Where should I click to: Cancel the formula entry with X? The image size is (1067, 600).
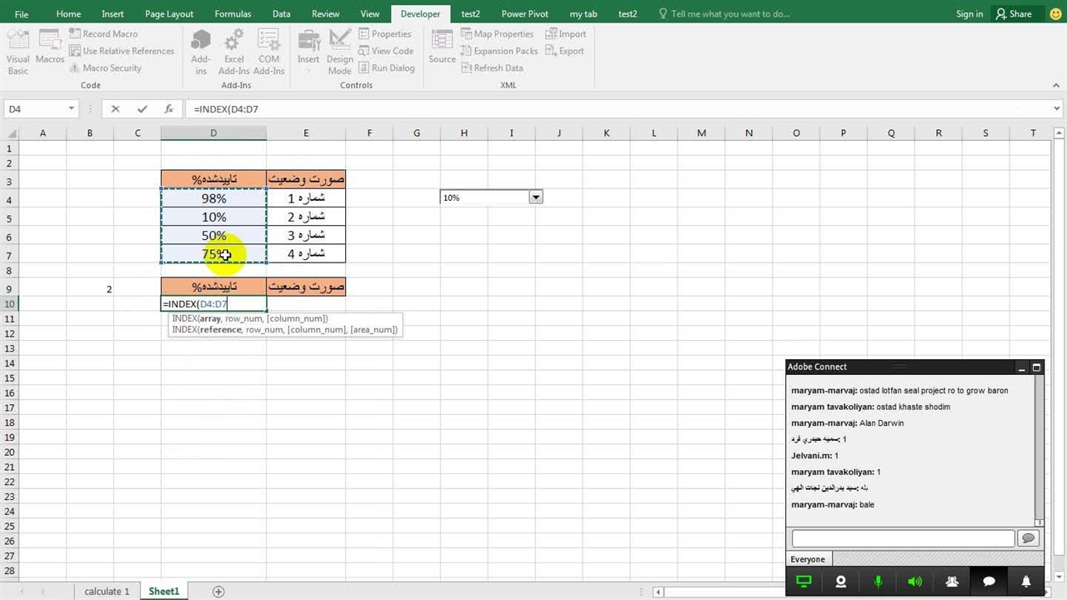pyautogui.click(x=115, y=109)
